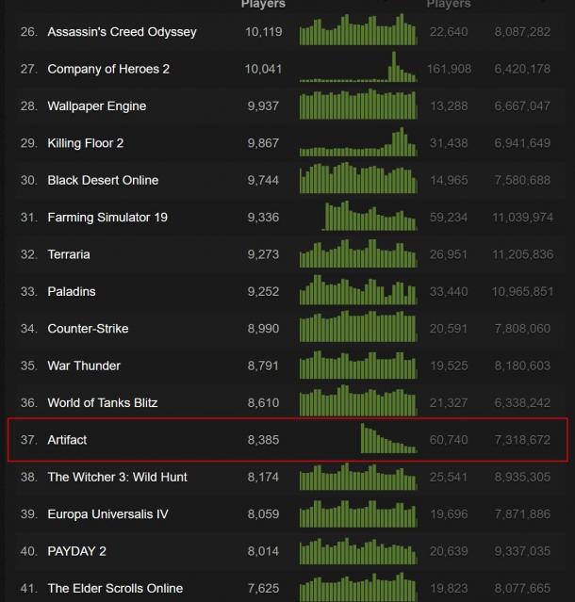This screenshot has height=602, width=575.
Task: Click the 22,640 peak players value
Action: point(449,32)
